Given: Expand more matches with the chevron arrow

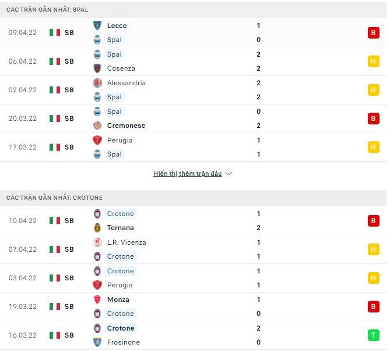Looking at the screenshot, I should tap(229, 174).
